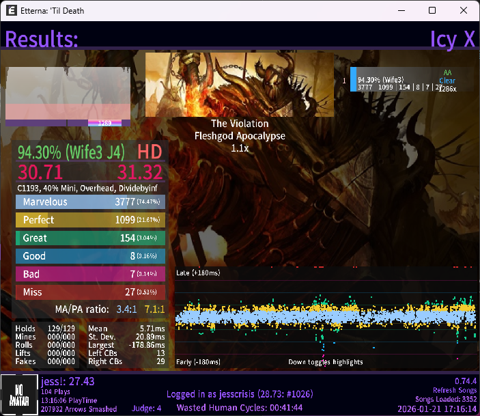This screenshot has width=480, height=416.
Task: Click the Miss judgment bar
Action: coord(90,292)
